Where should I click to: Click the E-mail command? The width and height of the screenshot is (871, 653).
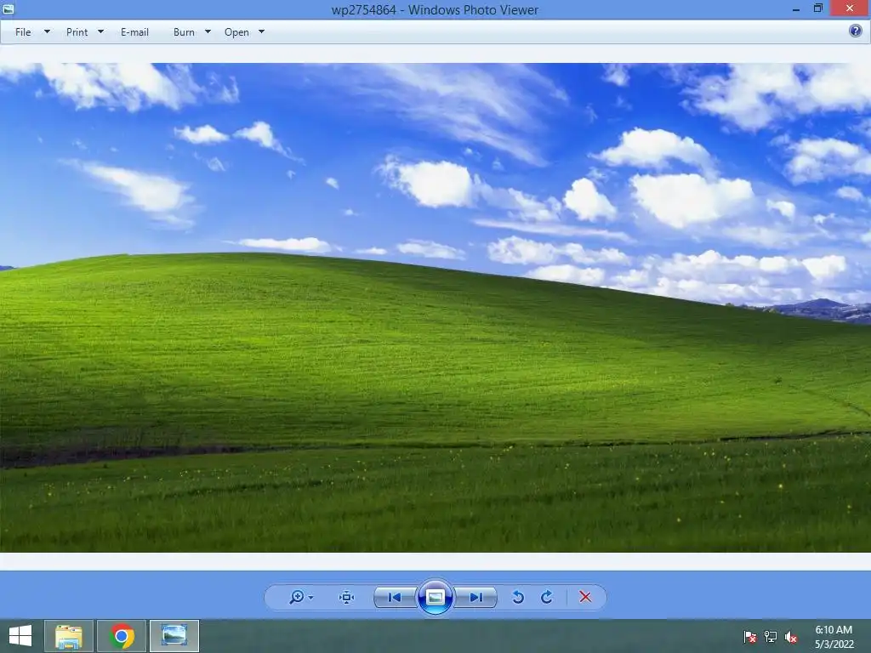pos(134,32)
